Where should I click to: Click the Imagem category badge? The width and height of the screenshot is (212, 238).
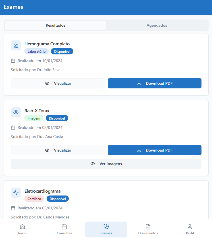coord(34,118)
